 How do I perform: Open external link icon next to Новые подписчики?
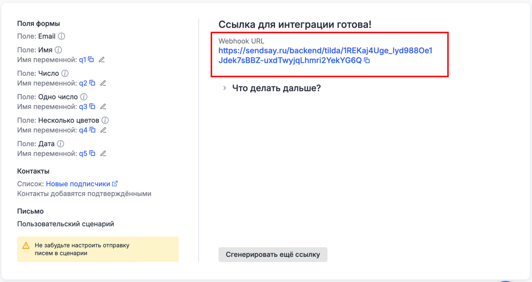[x=115, y=183]
